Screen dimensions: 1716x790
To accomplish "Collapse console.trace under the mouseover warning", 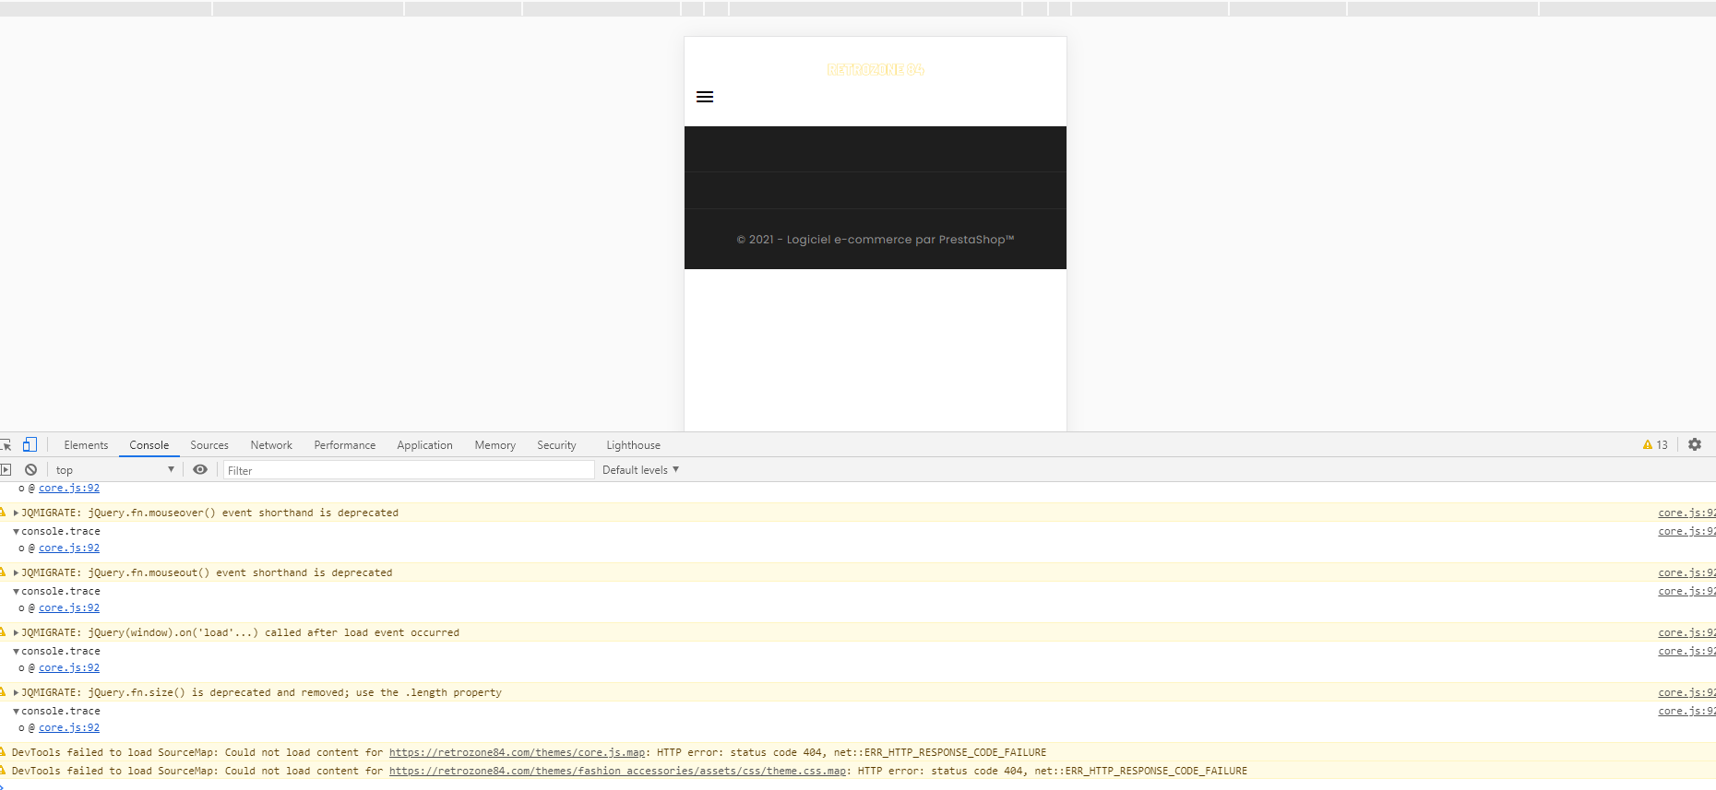I will (x=17, y=531).
